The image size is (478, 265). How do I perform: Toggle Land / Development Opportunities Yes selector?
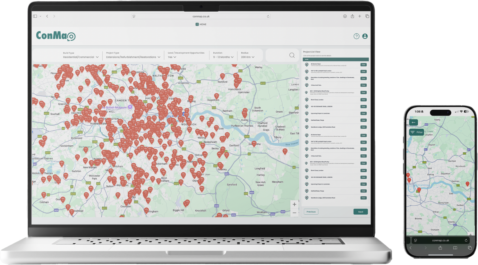click(x=172, y=57)
